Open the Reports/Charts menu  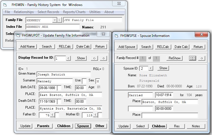(x=74, y=12)
